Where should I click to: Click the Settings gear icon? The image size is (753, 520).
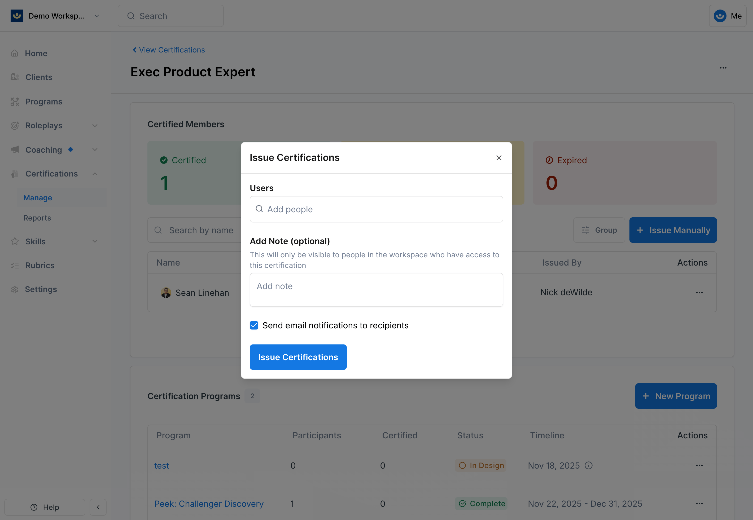pos(14,289)
